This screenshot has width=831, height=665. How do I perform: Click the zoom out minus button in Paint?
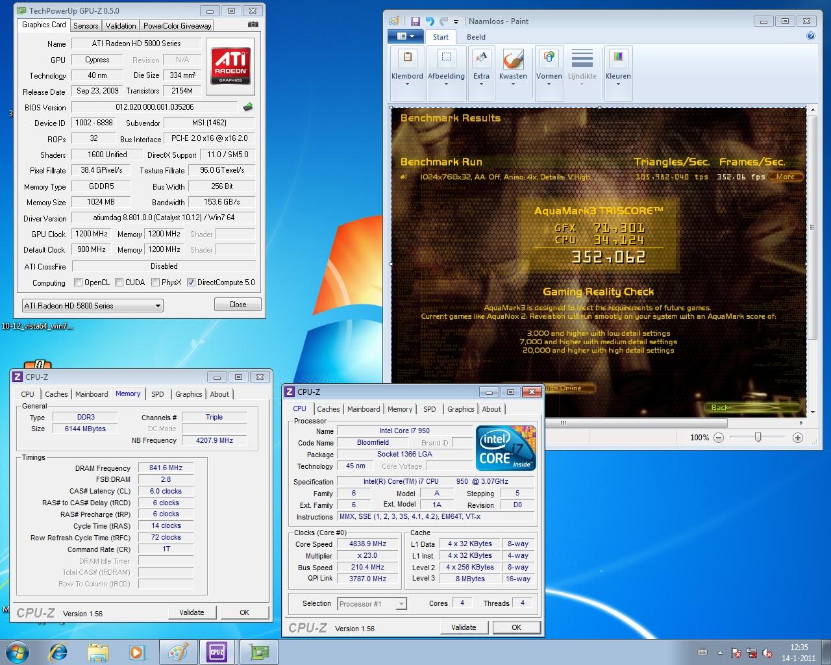pos(719,438)
